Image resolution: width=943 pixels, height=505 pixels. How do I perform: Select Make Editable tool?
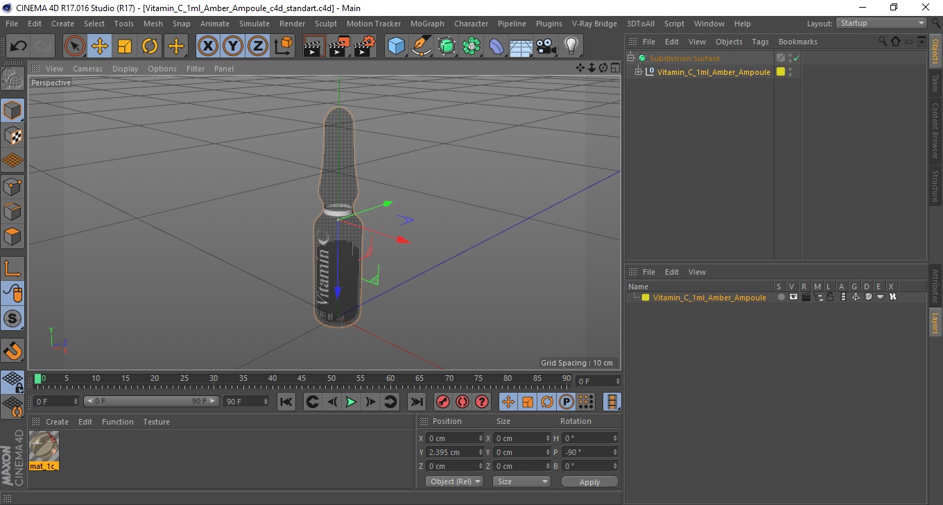click(12, 78)
